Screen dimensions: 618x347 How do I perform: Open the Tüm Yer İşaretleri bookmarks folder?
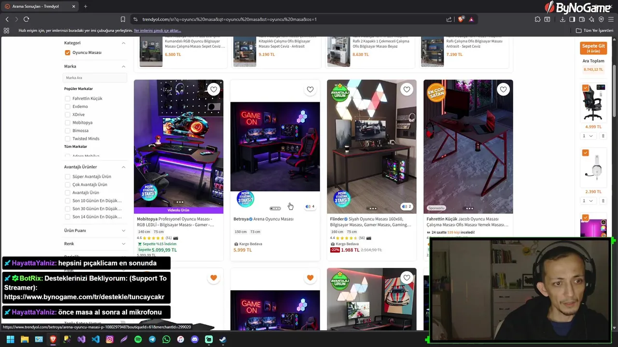[x=594, y=30]
